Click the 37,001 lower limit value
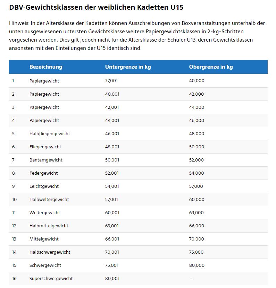The width and height of the screenshot is (276, 288). [x=111, y=81]
